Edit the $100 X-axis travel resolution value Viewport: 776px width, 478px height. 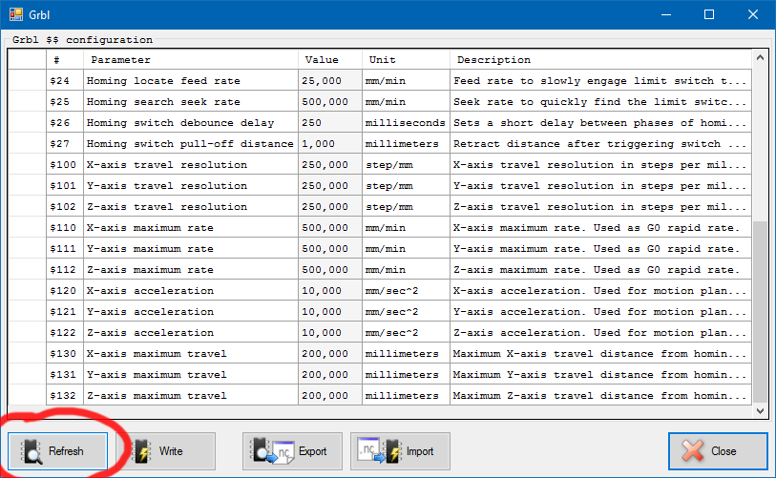[330, 165]
